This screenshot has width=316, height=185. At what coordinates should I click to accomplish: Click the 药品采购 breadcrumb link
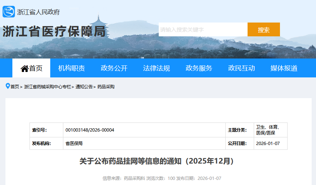[x=106, y=87]
